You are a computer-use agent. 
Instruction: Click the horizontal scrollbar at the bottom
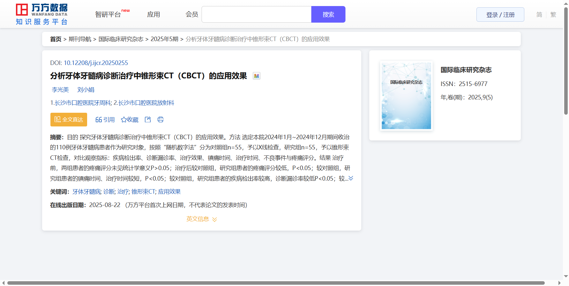click(x=276, y=283)
